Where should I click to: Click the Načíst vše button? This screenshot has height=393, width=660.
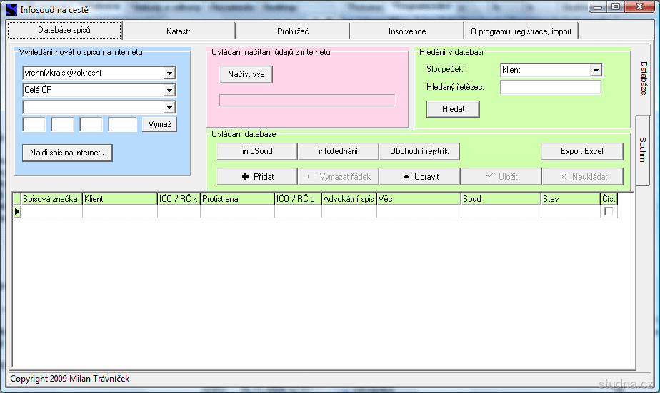pyautogui.click(x=246, y=74)
